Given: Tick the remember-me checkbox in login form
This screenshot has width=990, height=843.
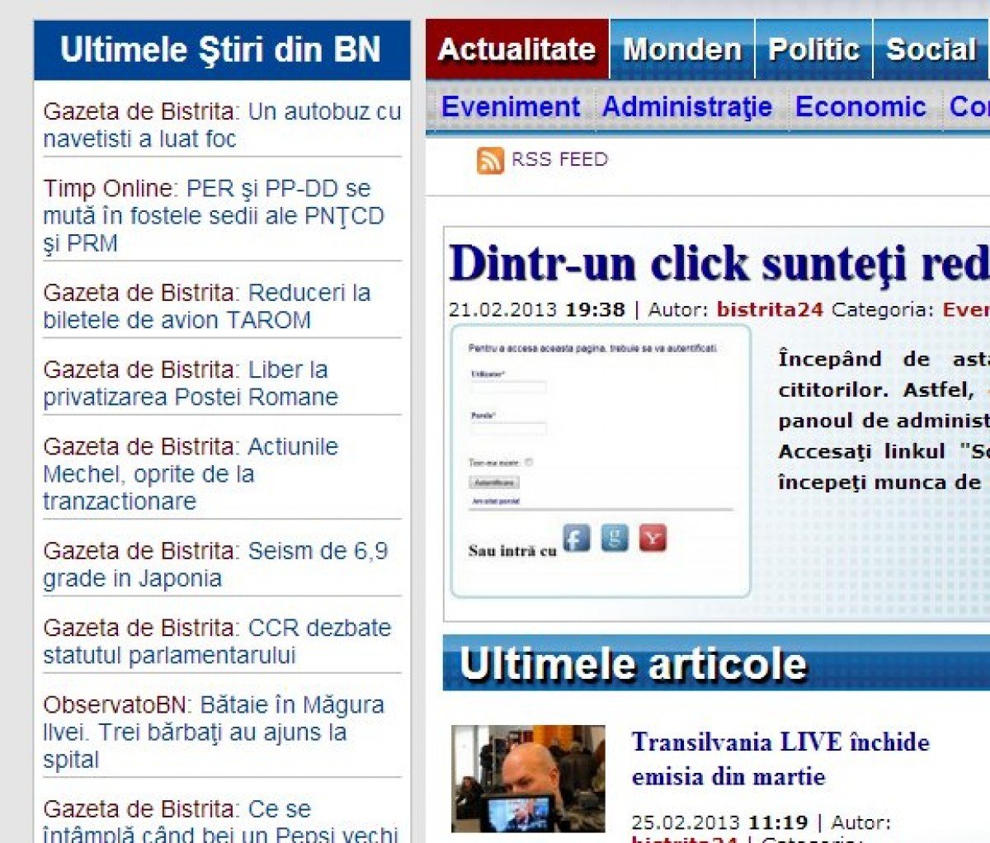Looking at the screenshot, I should point(529,463).
